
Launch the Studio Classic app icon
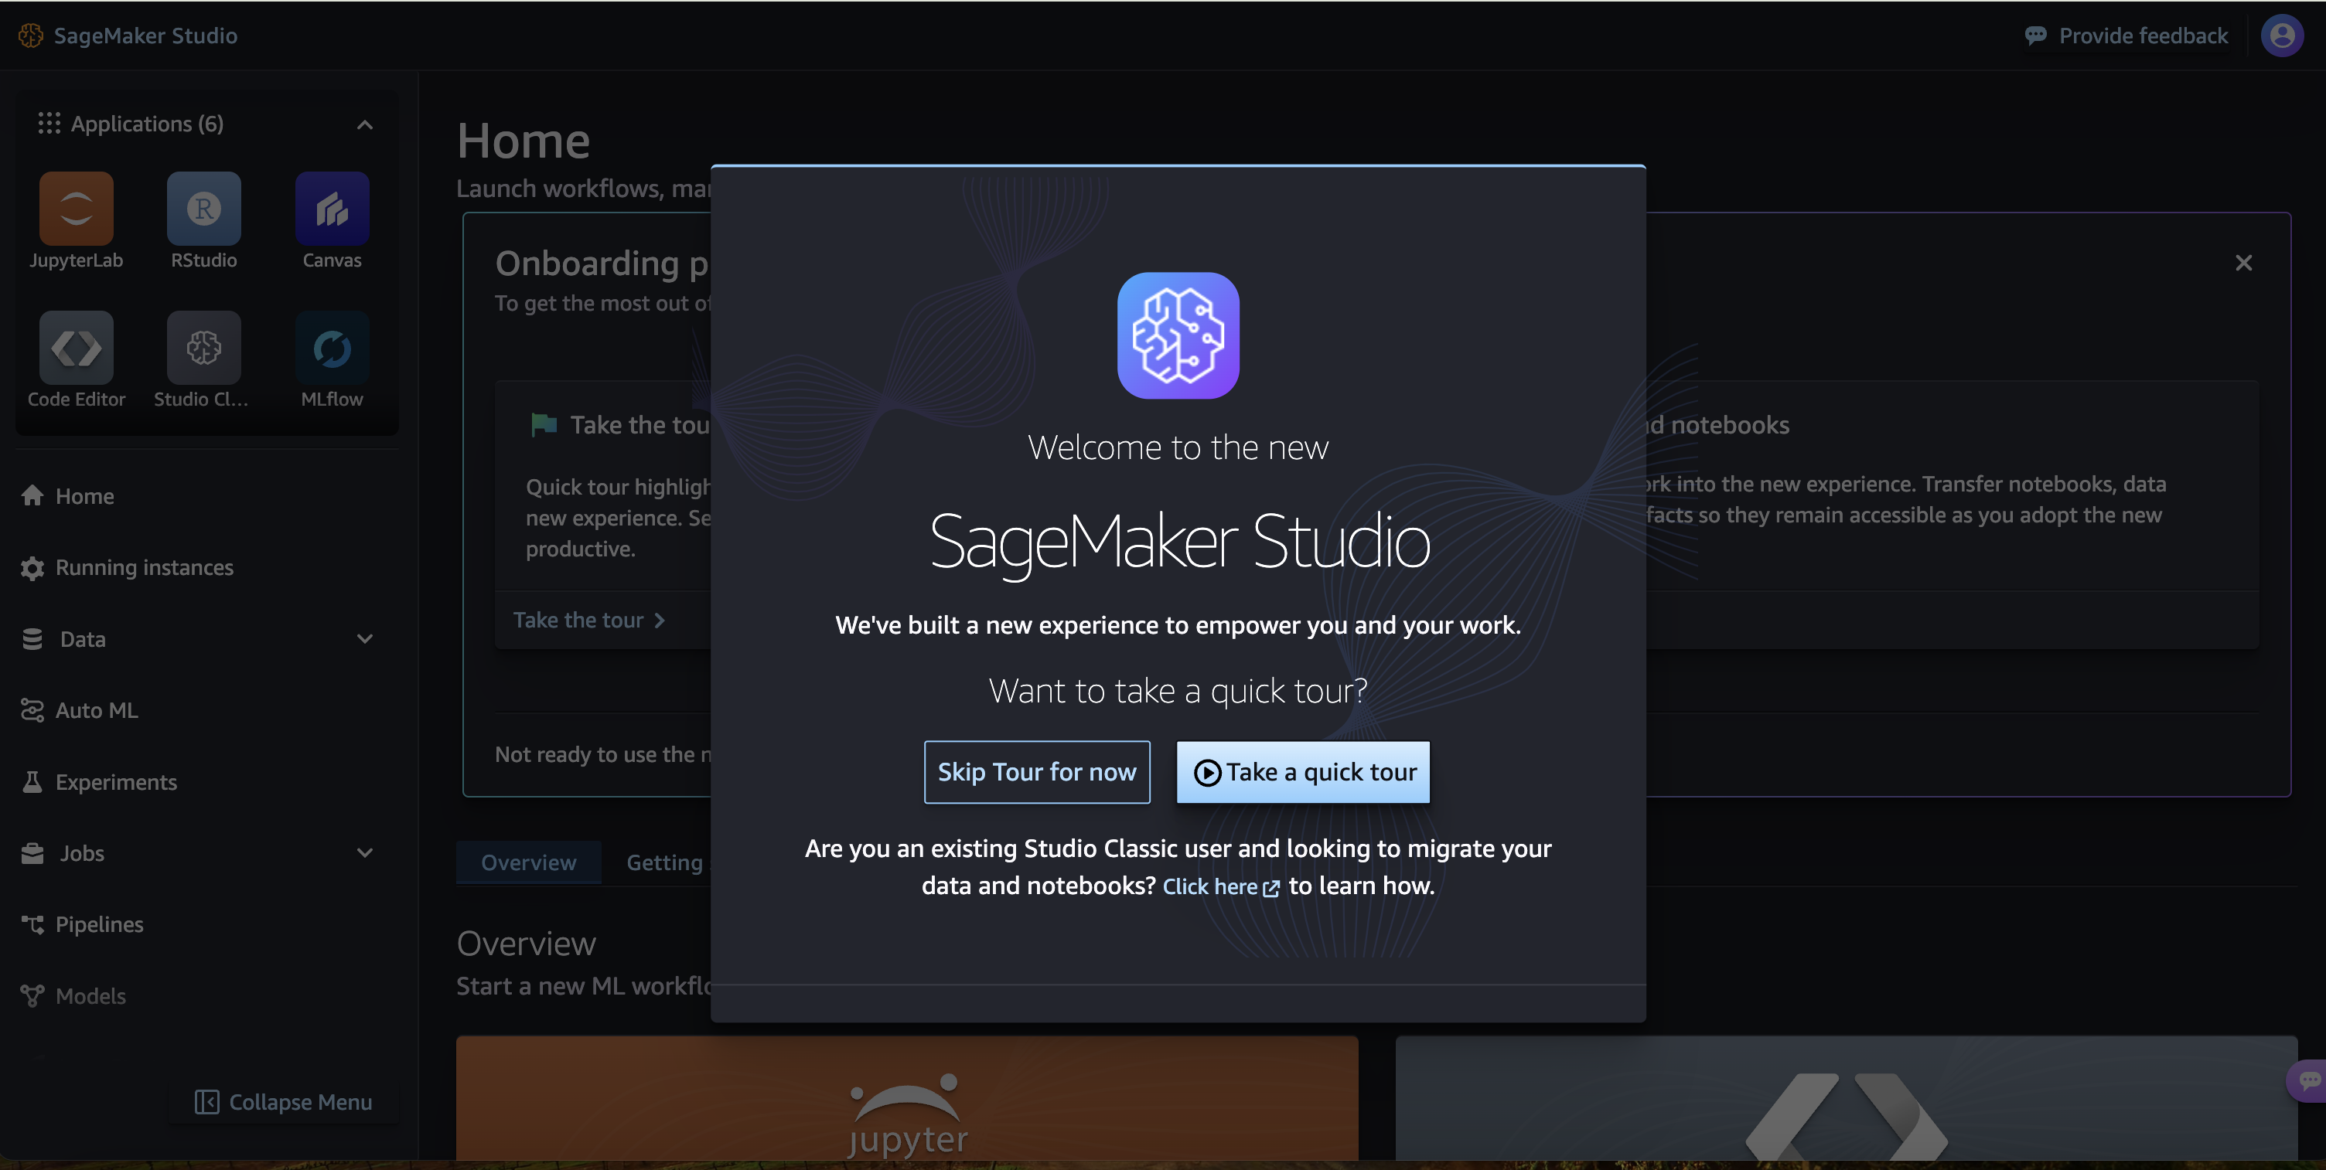(x=203, y=349)
